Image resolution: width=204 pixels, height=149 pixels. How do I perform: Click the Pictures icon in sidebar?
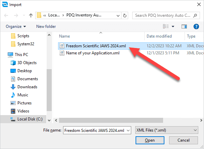pos(13,103)
